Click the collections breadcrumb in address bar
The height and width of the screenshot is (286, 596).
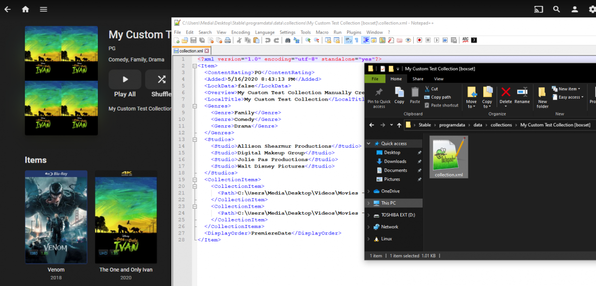[x=501, y=125]
